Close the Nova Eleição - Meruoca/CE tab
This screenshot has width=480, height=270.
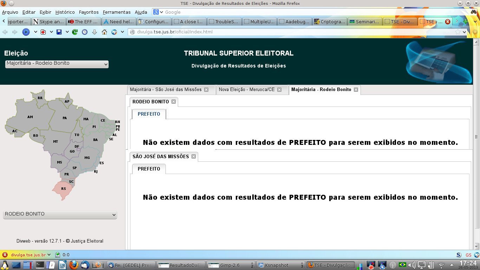pos(279,90)
